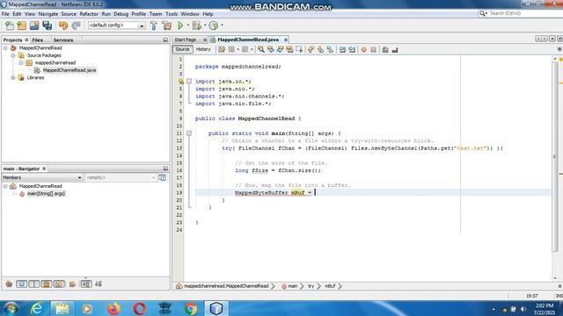Image resolution: width=563 pixels, height=316 pixels.
Task: Collapse the mappedchannelread package node
Action: 21,63
